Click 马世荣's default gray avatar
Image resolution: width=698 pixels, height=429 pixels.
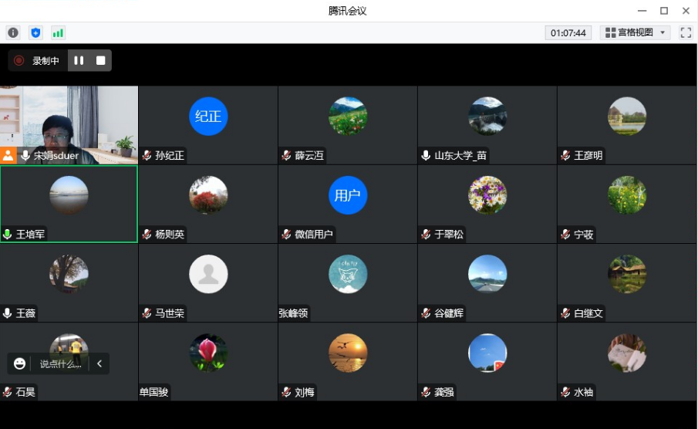(x=208, y=274)
